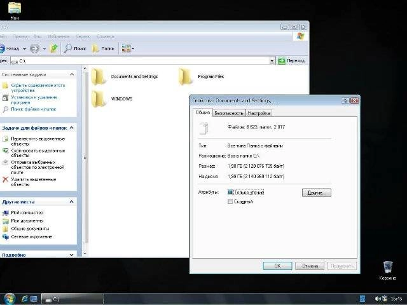Click the Отмена (Cancel) button
Screen dimensions: 407x305
310,266
